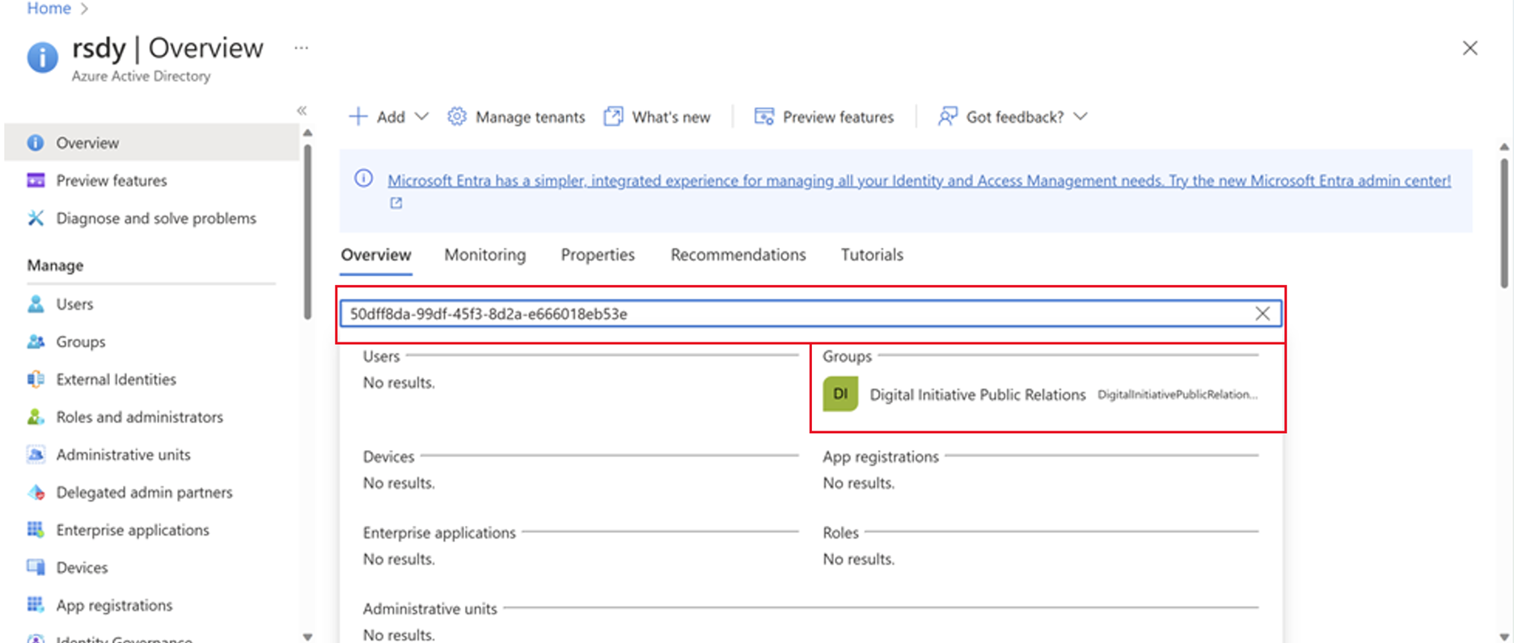Screen dimensions: 1514x643
Task: Click the Enterprise applications grid icon
Action: (x=36, y=530)
